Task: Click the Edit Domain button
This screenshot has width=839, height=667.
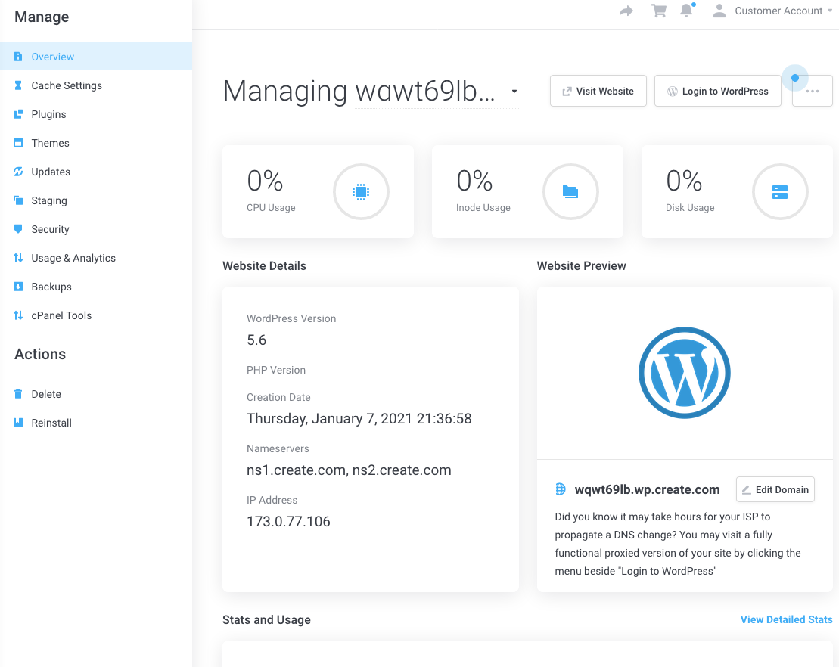Action: pyautogui.click(x=775, y=489)
